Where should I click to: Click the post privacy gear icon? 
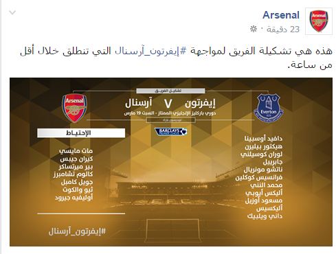coord(254,29)
